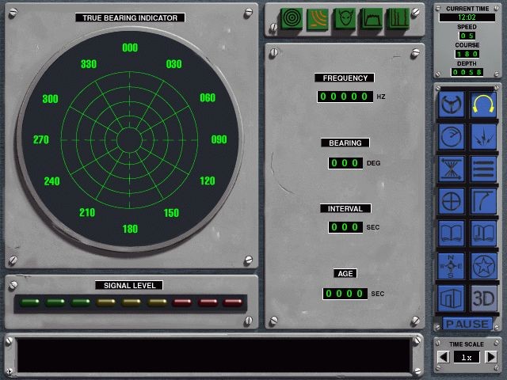Click the 270 bearing label on dial
This screenshot has height=380, width=507.
[x=41, y=140]
